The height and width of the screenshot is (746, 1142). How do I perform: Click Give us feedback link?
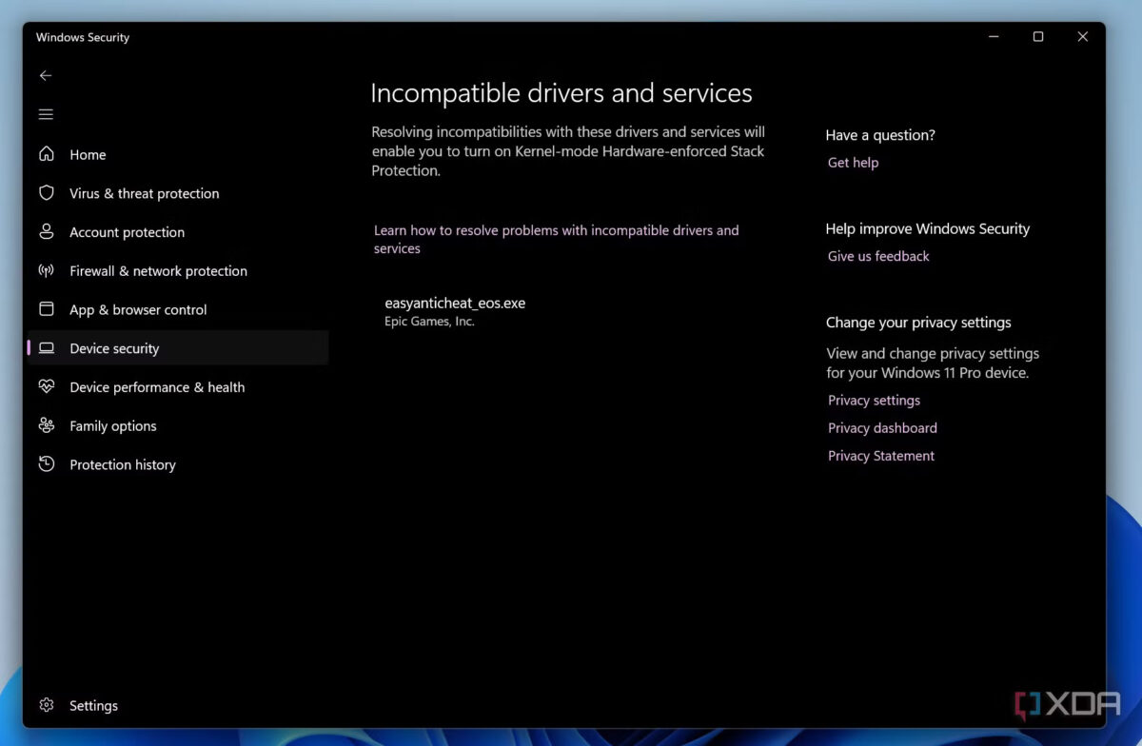878,256
